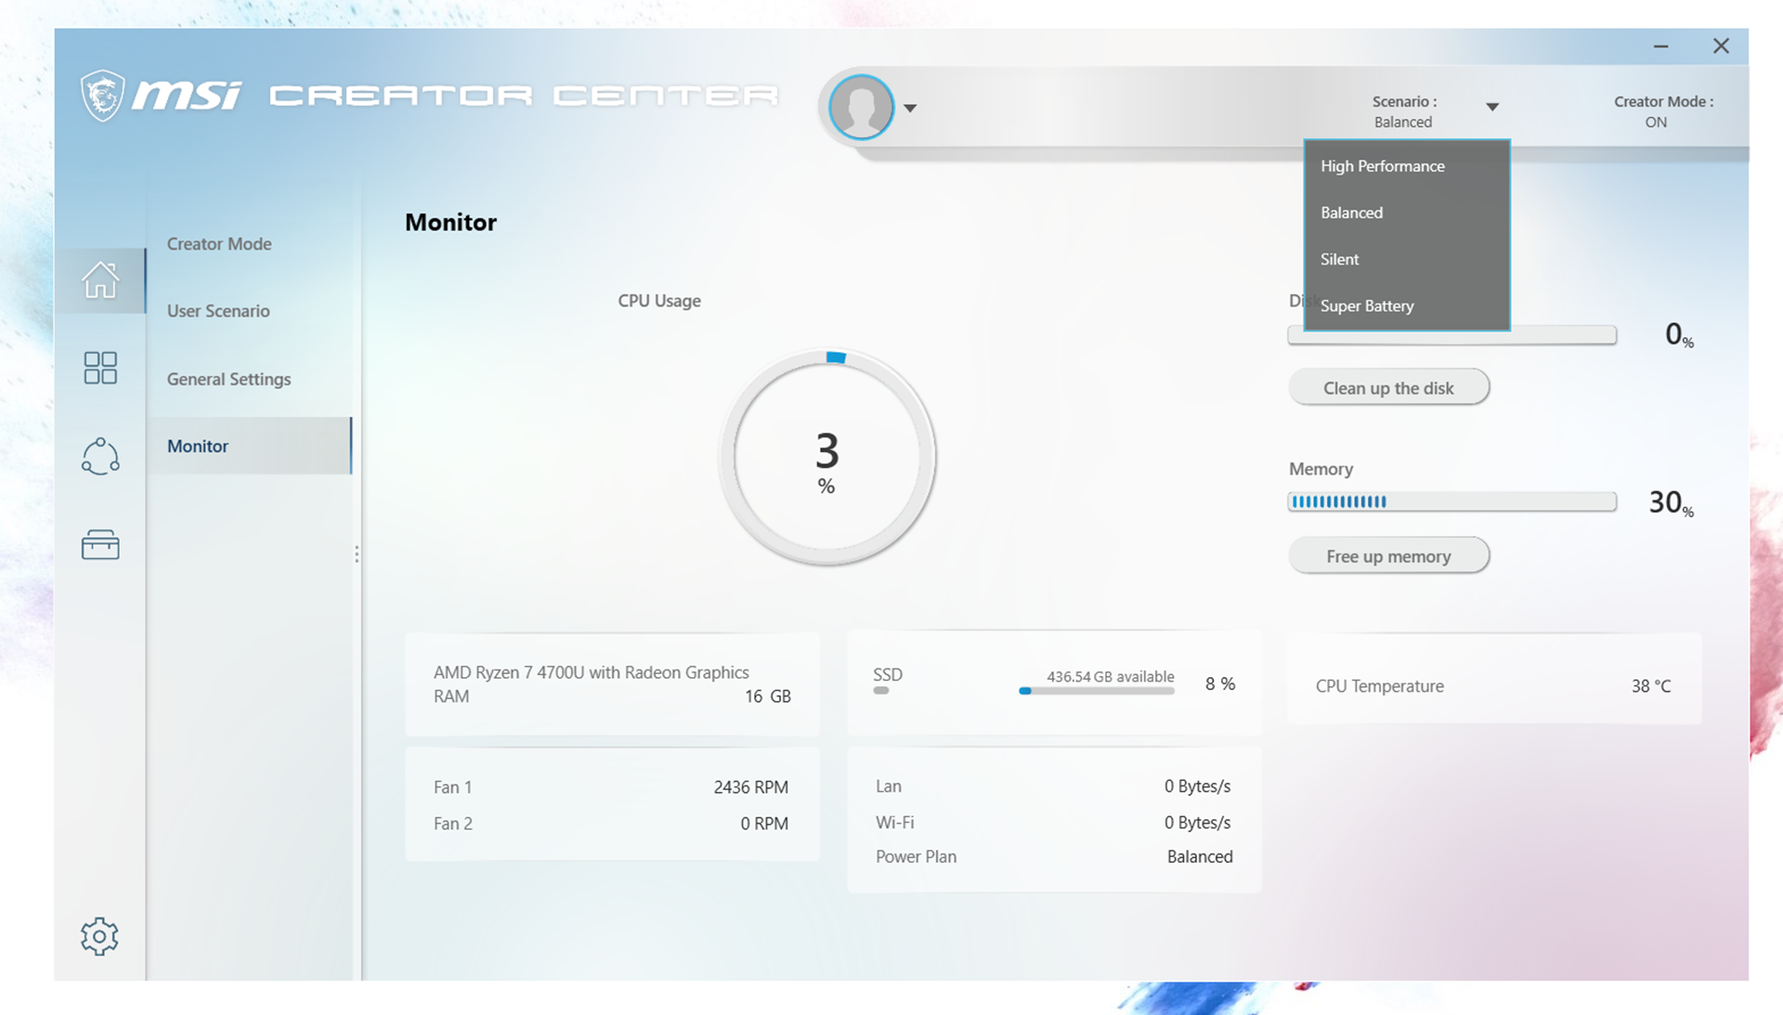Viewport: 1783px width, 1015px height.
Task: Click the AMD Ryzen 7 4700U processor text
Action: 591,672
